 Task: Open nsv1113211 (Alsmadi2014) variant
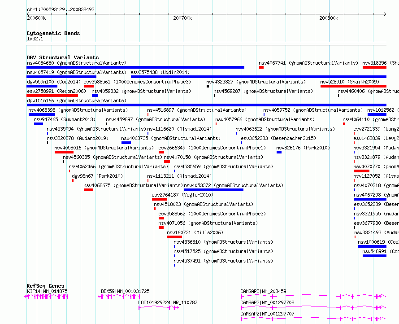[x=179, y=176]
